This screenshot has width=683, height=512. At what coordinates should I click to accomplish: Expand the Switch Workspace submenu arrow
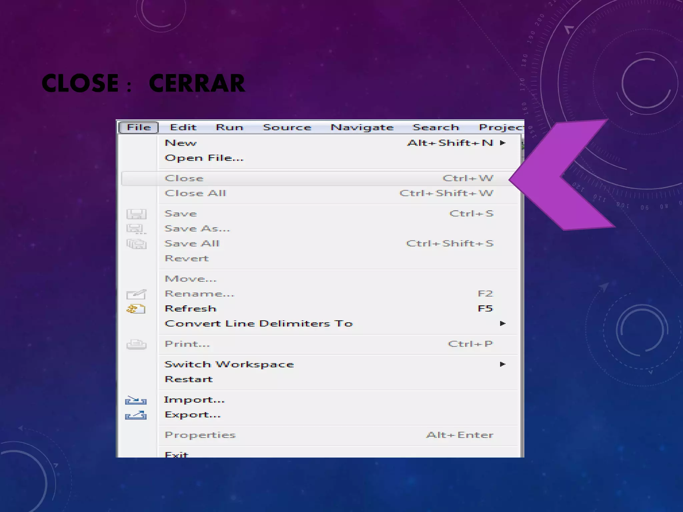pos(503,364)
